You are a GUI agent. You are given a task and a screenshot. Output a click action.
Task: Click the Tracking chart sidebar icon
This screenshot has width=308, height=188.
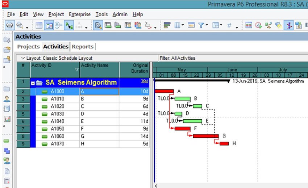pyautogui.click(x=7, y=119)
